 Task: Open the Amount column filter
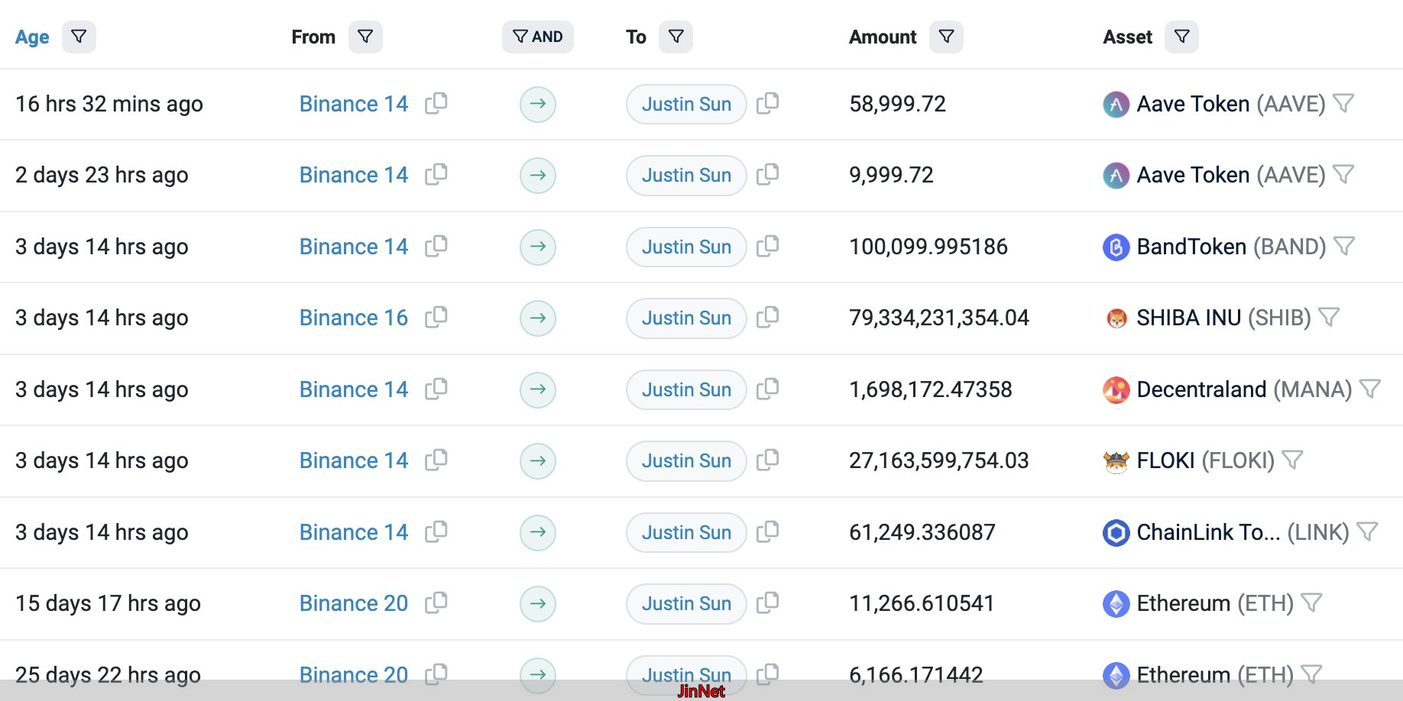[946, 37]
